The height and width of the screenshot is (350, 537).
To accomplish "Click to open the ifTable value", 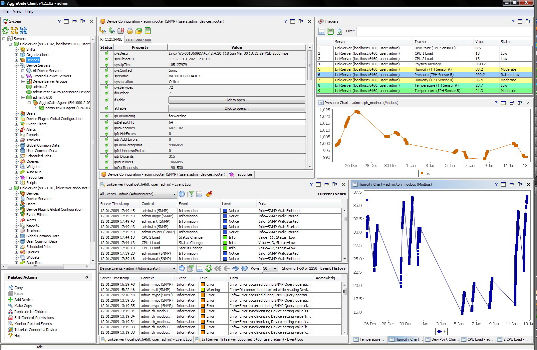I will click(x=236, y=100).
